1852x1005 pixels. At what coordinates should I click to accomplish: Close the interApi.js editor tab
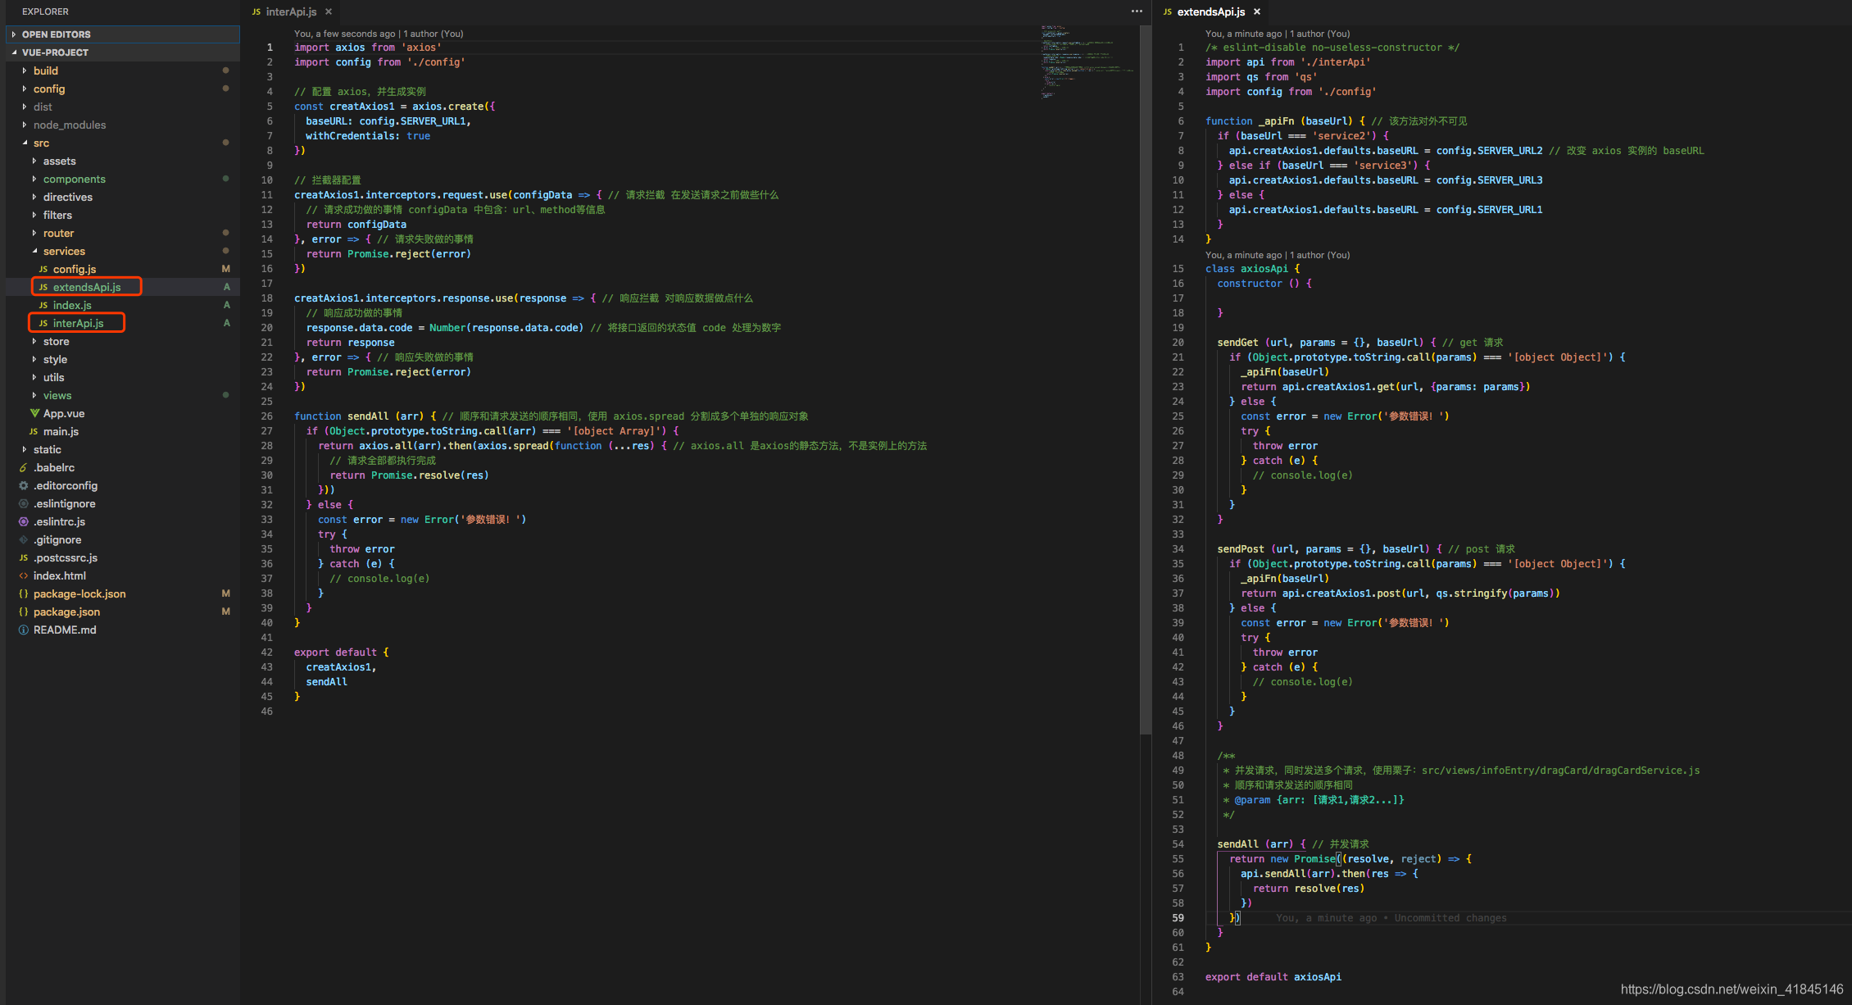(329, 11)
